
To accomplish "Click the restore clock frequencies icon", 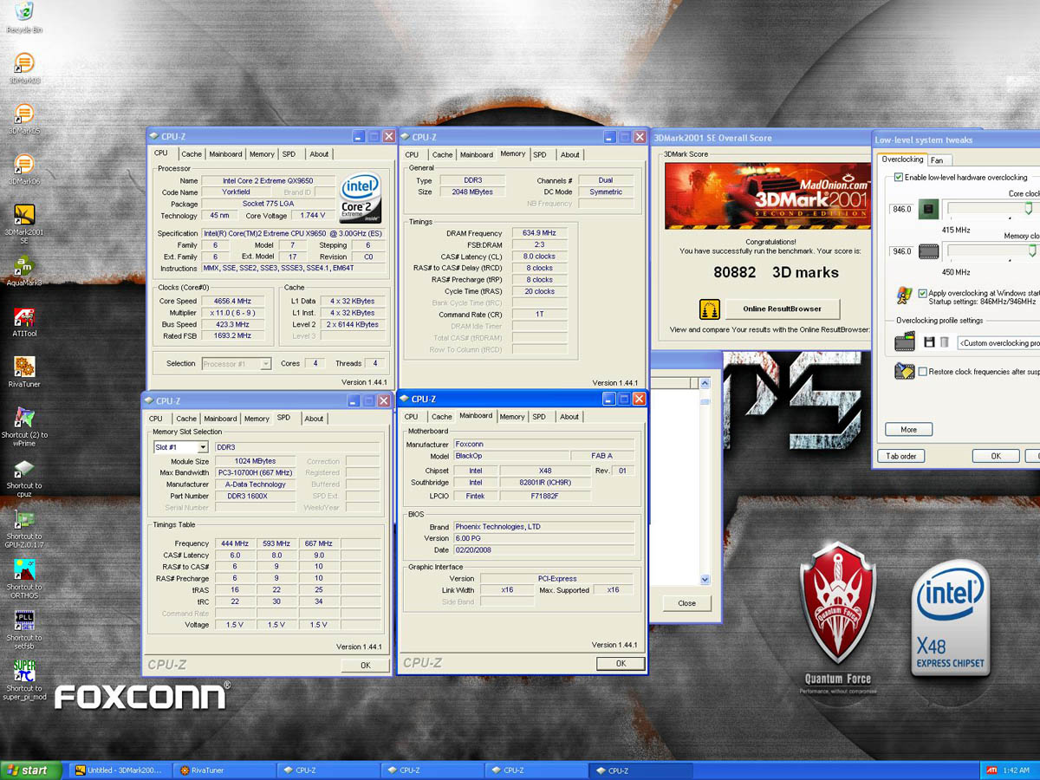I will click(905, 372).
